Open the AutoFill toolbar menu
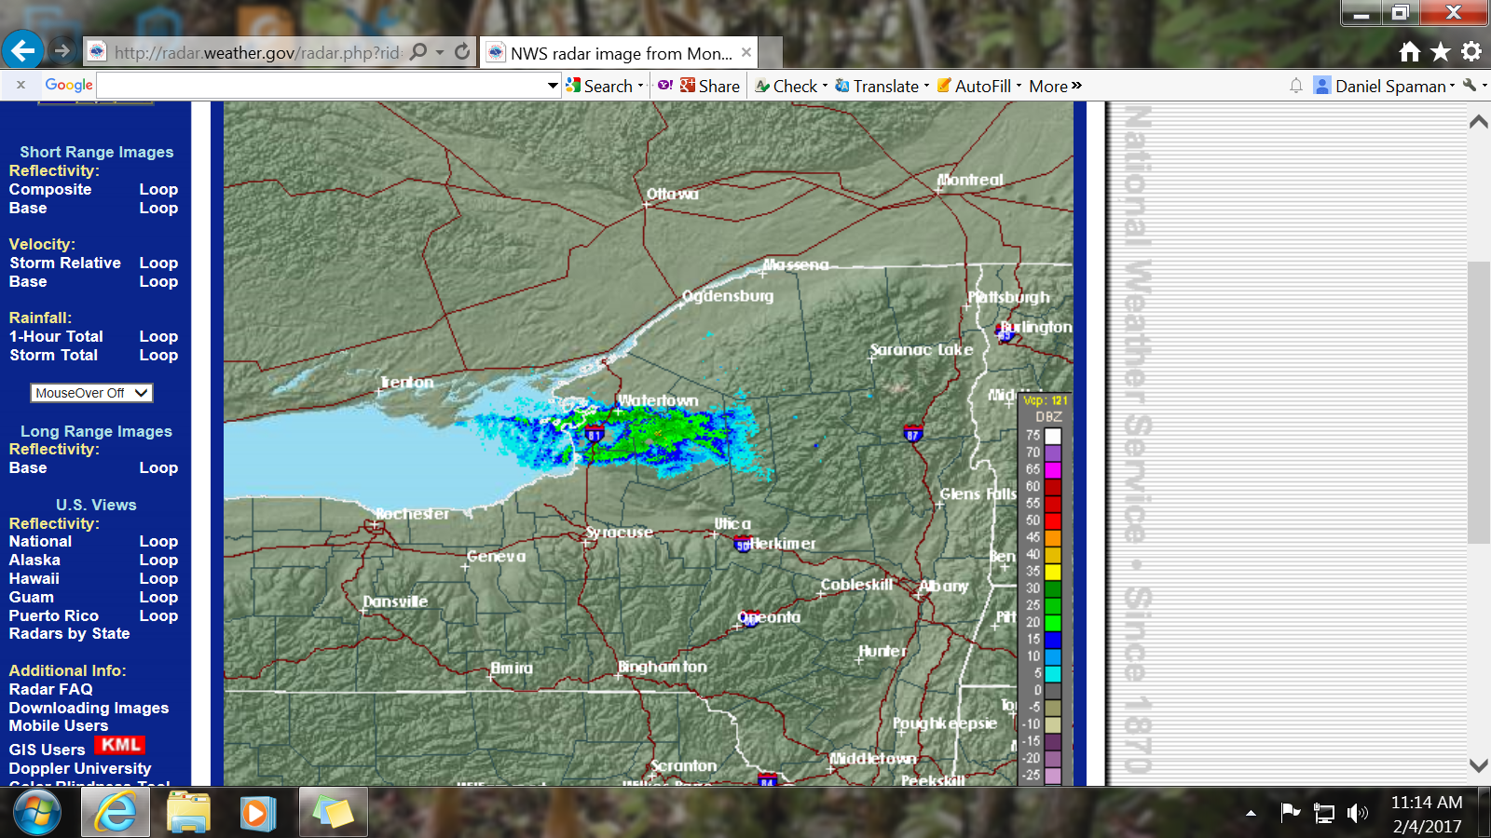Screen dimensions: 1491x838 (x=978, y=86)
